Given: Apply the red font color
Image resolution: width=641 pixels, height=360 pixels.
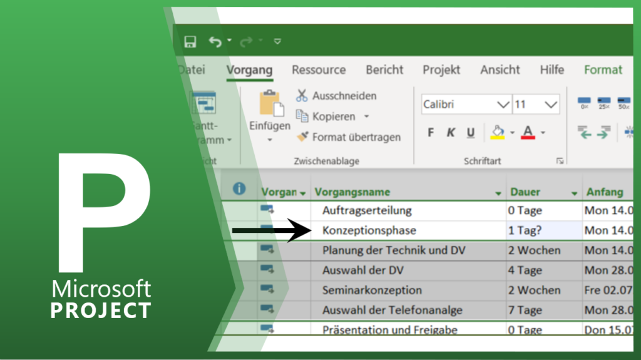Looking at the screenshot, I should point(528,133).
